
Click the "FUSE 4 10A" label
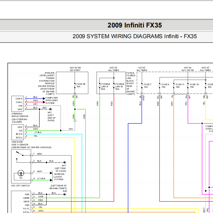(165, 86)
